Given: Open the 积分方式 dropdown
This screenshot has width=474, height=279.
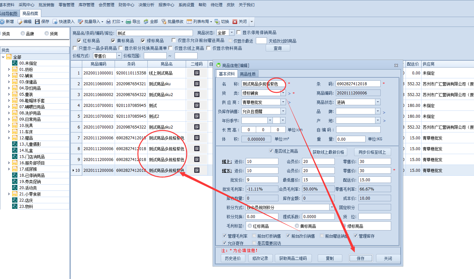Looking at the screenshot, I should (332, 208).
